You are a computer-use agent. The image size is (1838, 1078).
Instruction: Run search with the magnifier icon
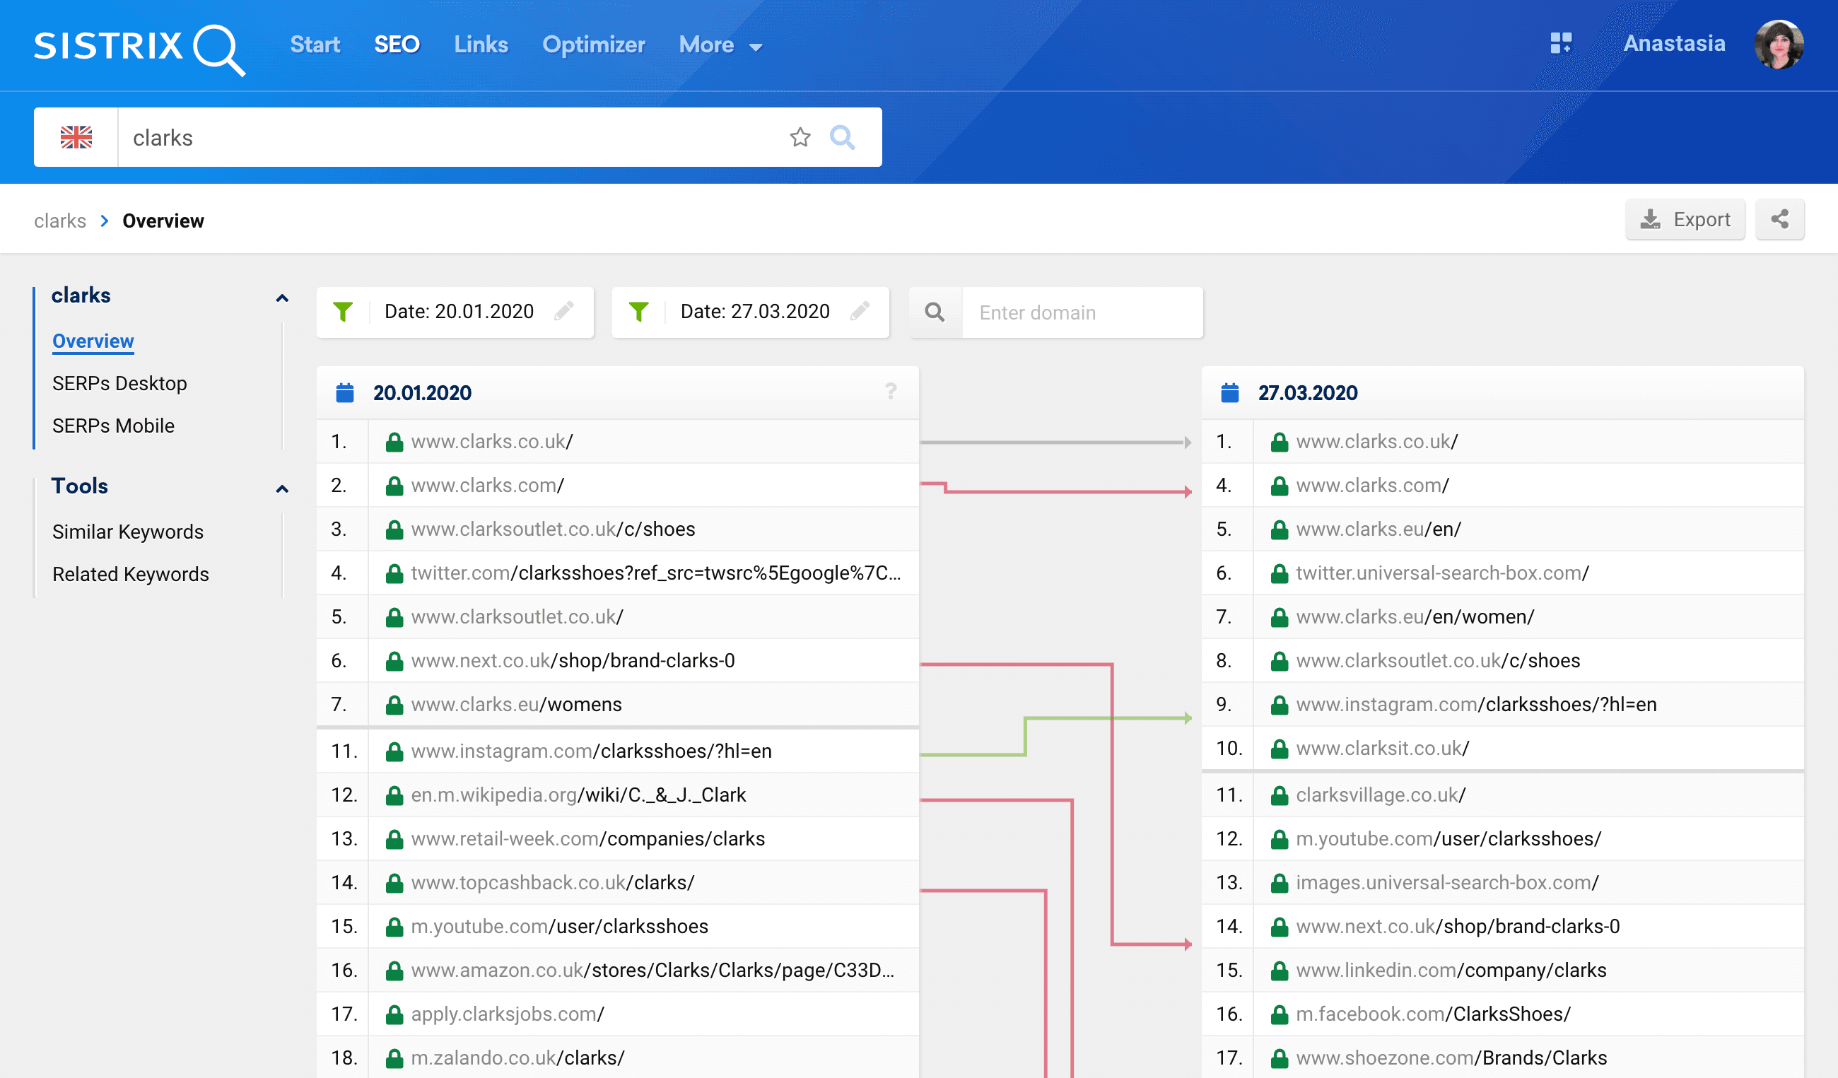[x=843, y=137]
